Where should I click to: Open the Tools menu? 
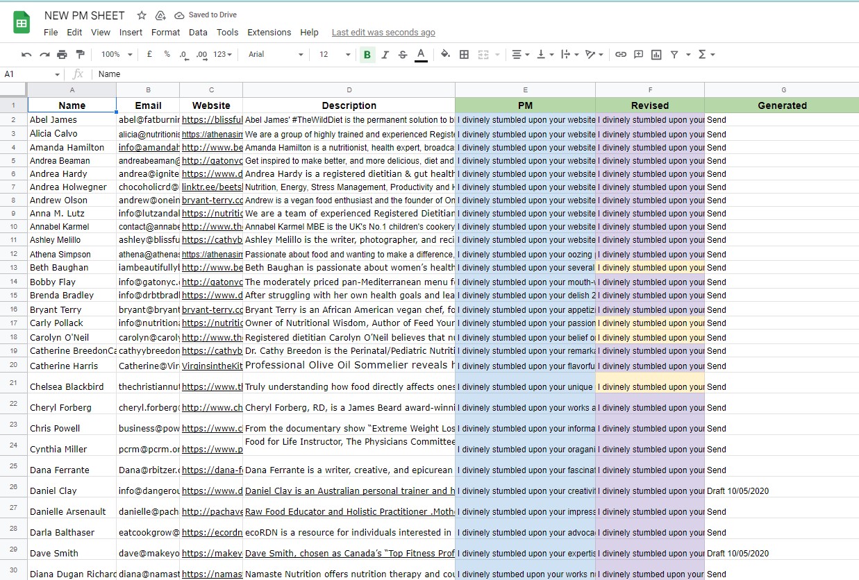coord(227,32)
